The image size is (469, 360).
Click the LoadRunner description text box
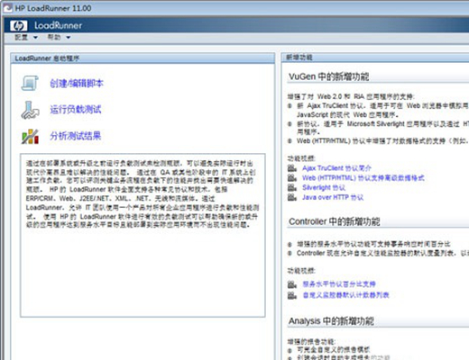[143, 235]
